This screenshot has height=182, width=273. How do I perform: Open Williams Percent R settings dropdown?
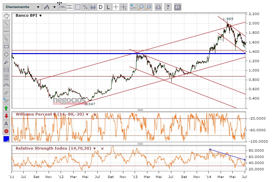87,115
